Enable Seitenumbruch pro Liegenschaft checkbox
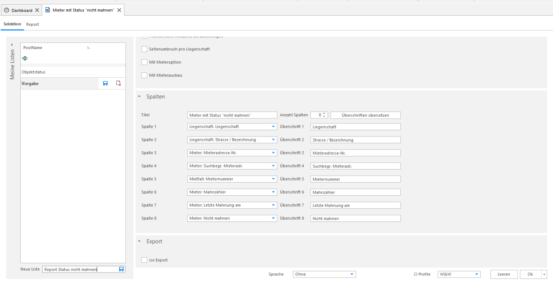The image size is (553, 284). click(x=145, y=49)
